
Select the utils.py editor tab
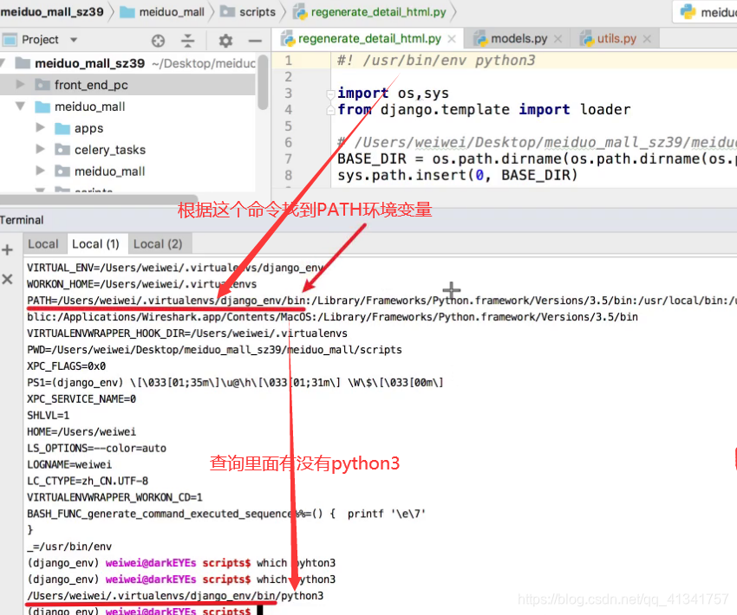click(x=616, y=38)
